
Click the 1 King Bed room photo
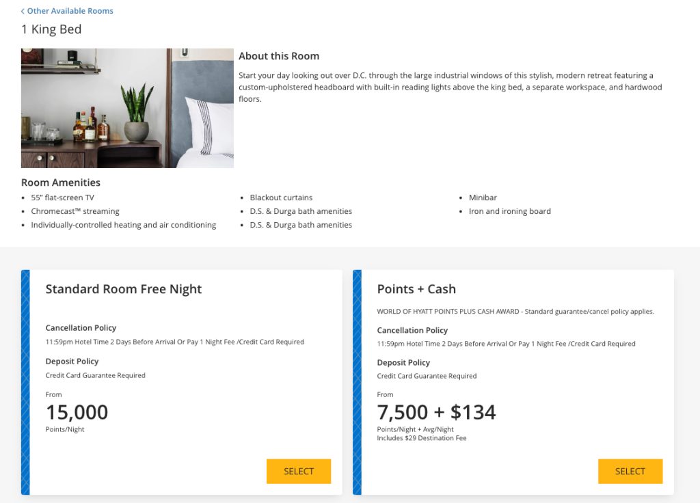(127, 108)
